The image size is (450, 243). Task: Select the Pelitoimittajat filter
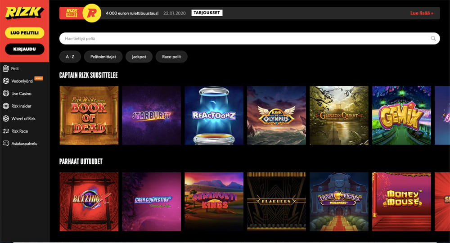click(103, 57)
